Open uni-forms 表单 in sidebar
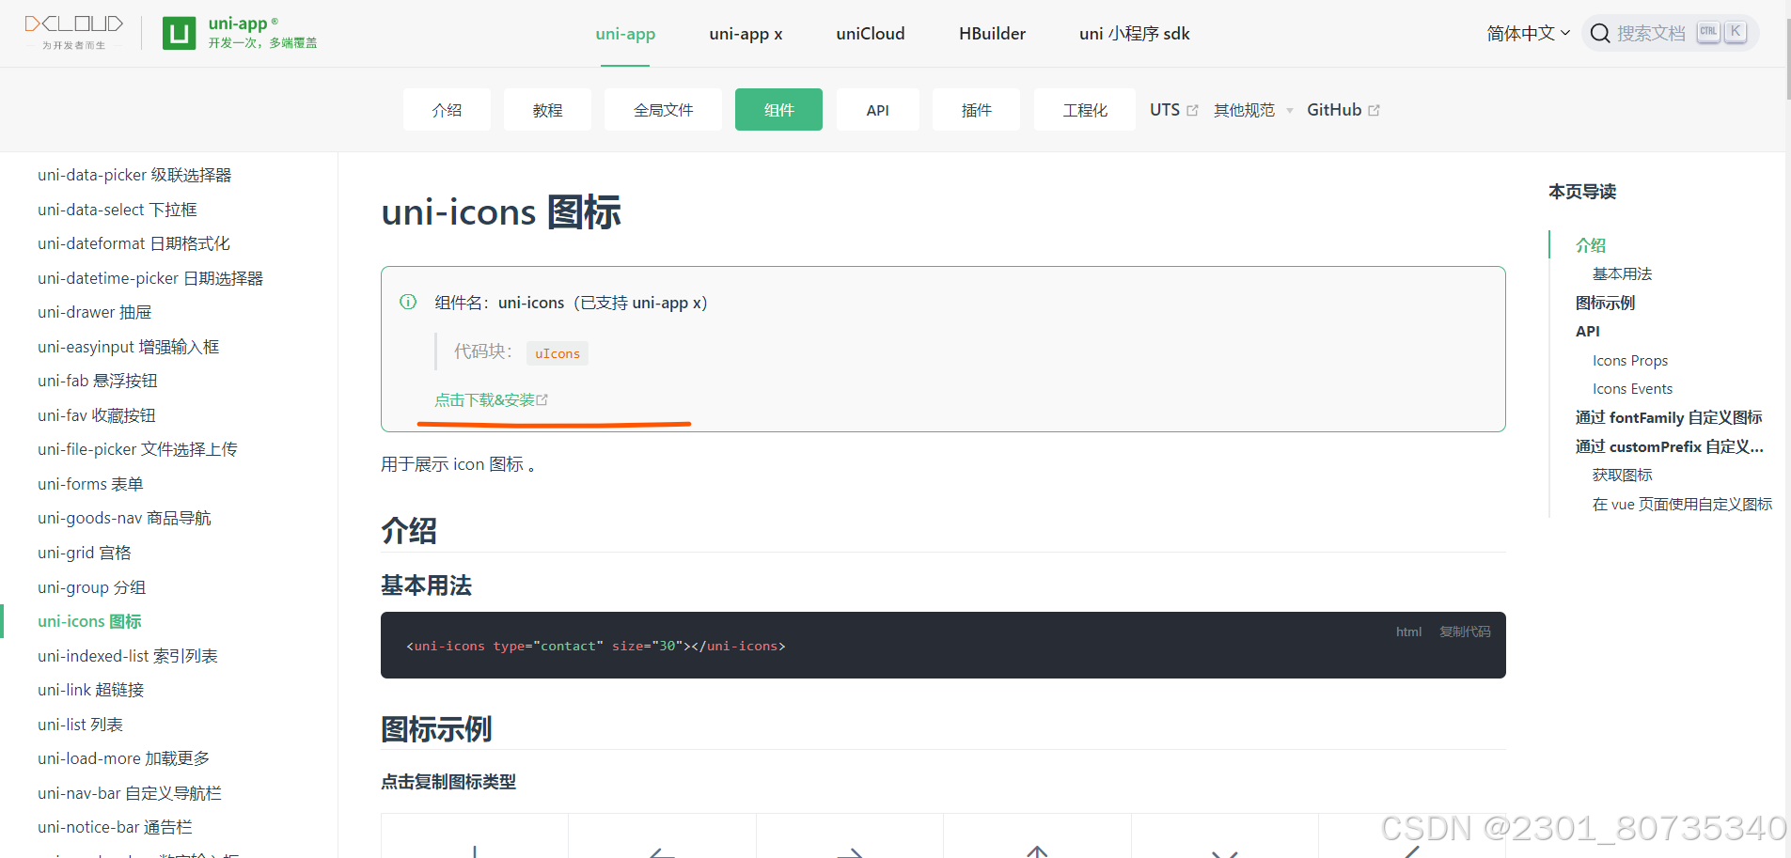 (90, 484)
